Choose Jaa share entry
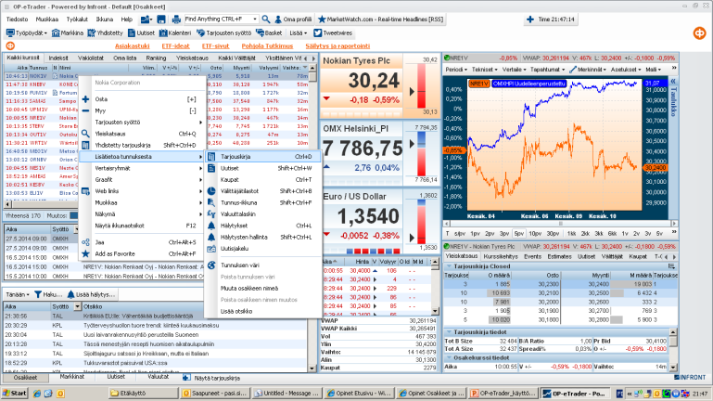Image resolution: width=713 pixels, height=401 pixels. click(142, 242)
